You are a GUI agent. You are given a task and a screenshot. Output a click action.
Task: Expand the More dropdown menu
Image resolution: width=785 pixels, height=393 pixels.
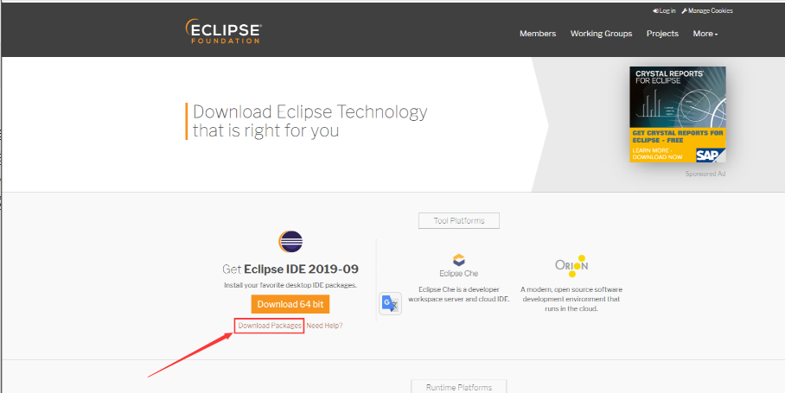(x=705, y=34)
